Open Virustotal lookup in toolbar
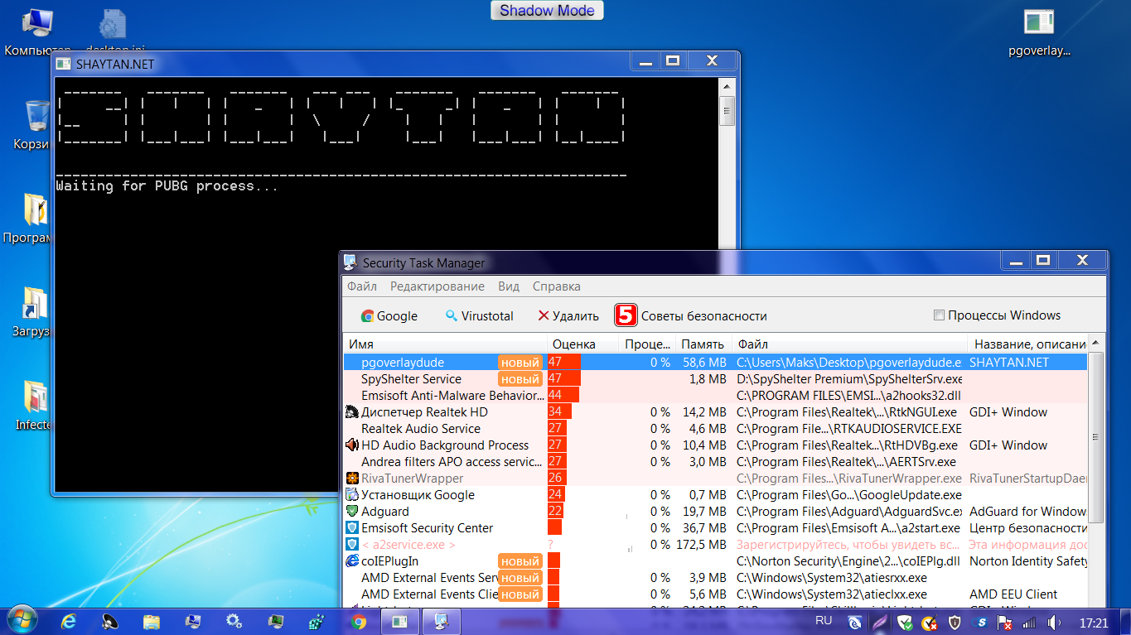1131x635 pixels. 480,315
